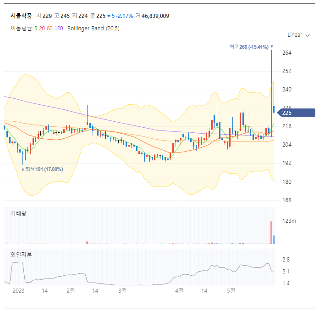Viewport: 319px width, 312px height.
Task: Click the 거래량 volume panel label
Action: [x=18, y=213]
